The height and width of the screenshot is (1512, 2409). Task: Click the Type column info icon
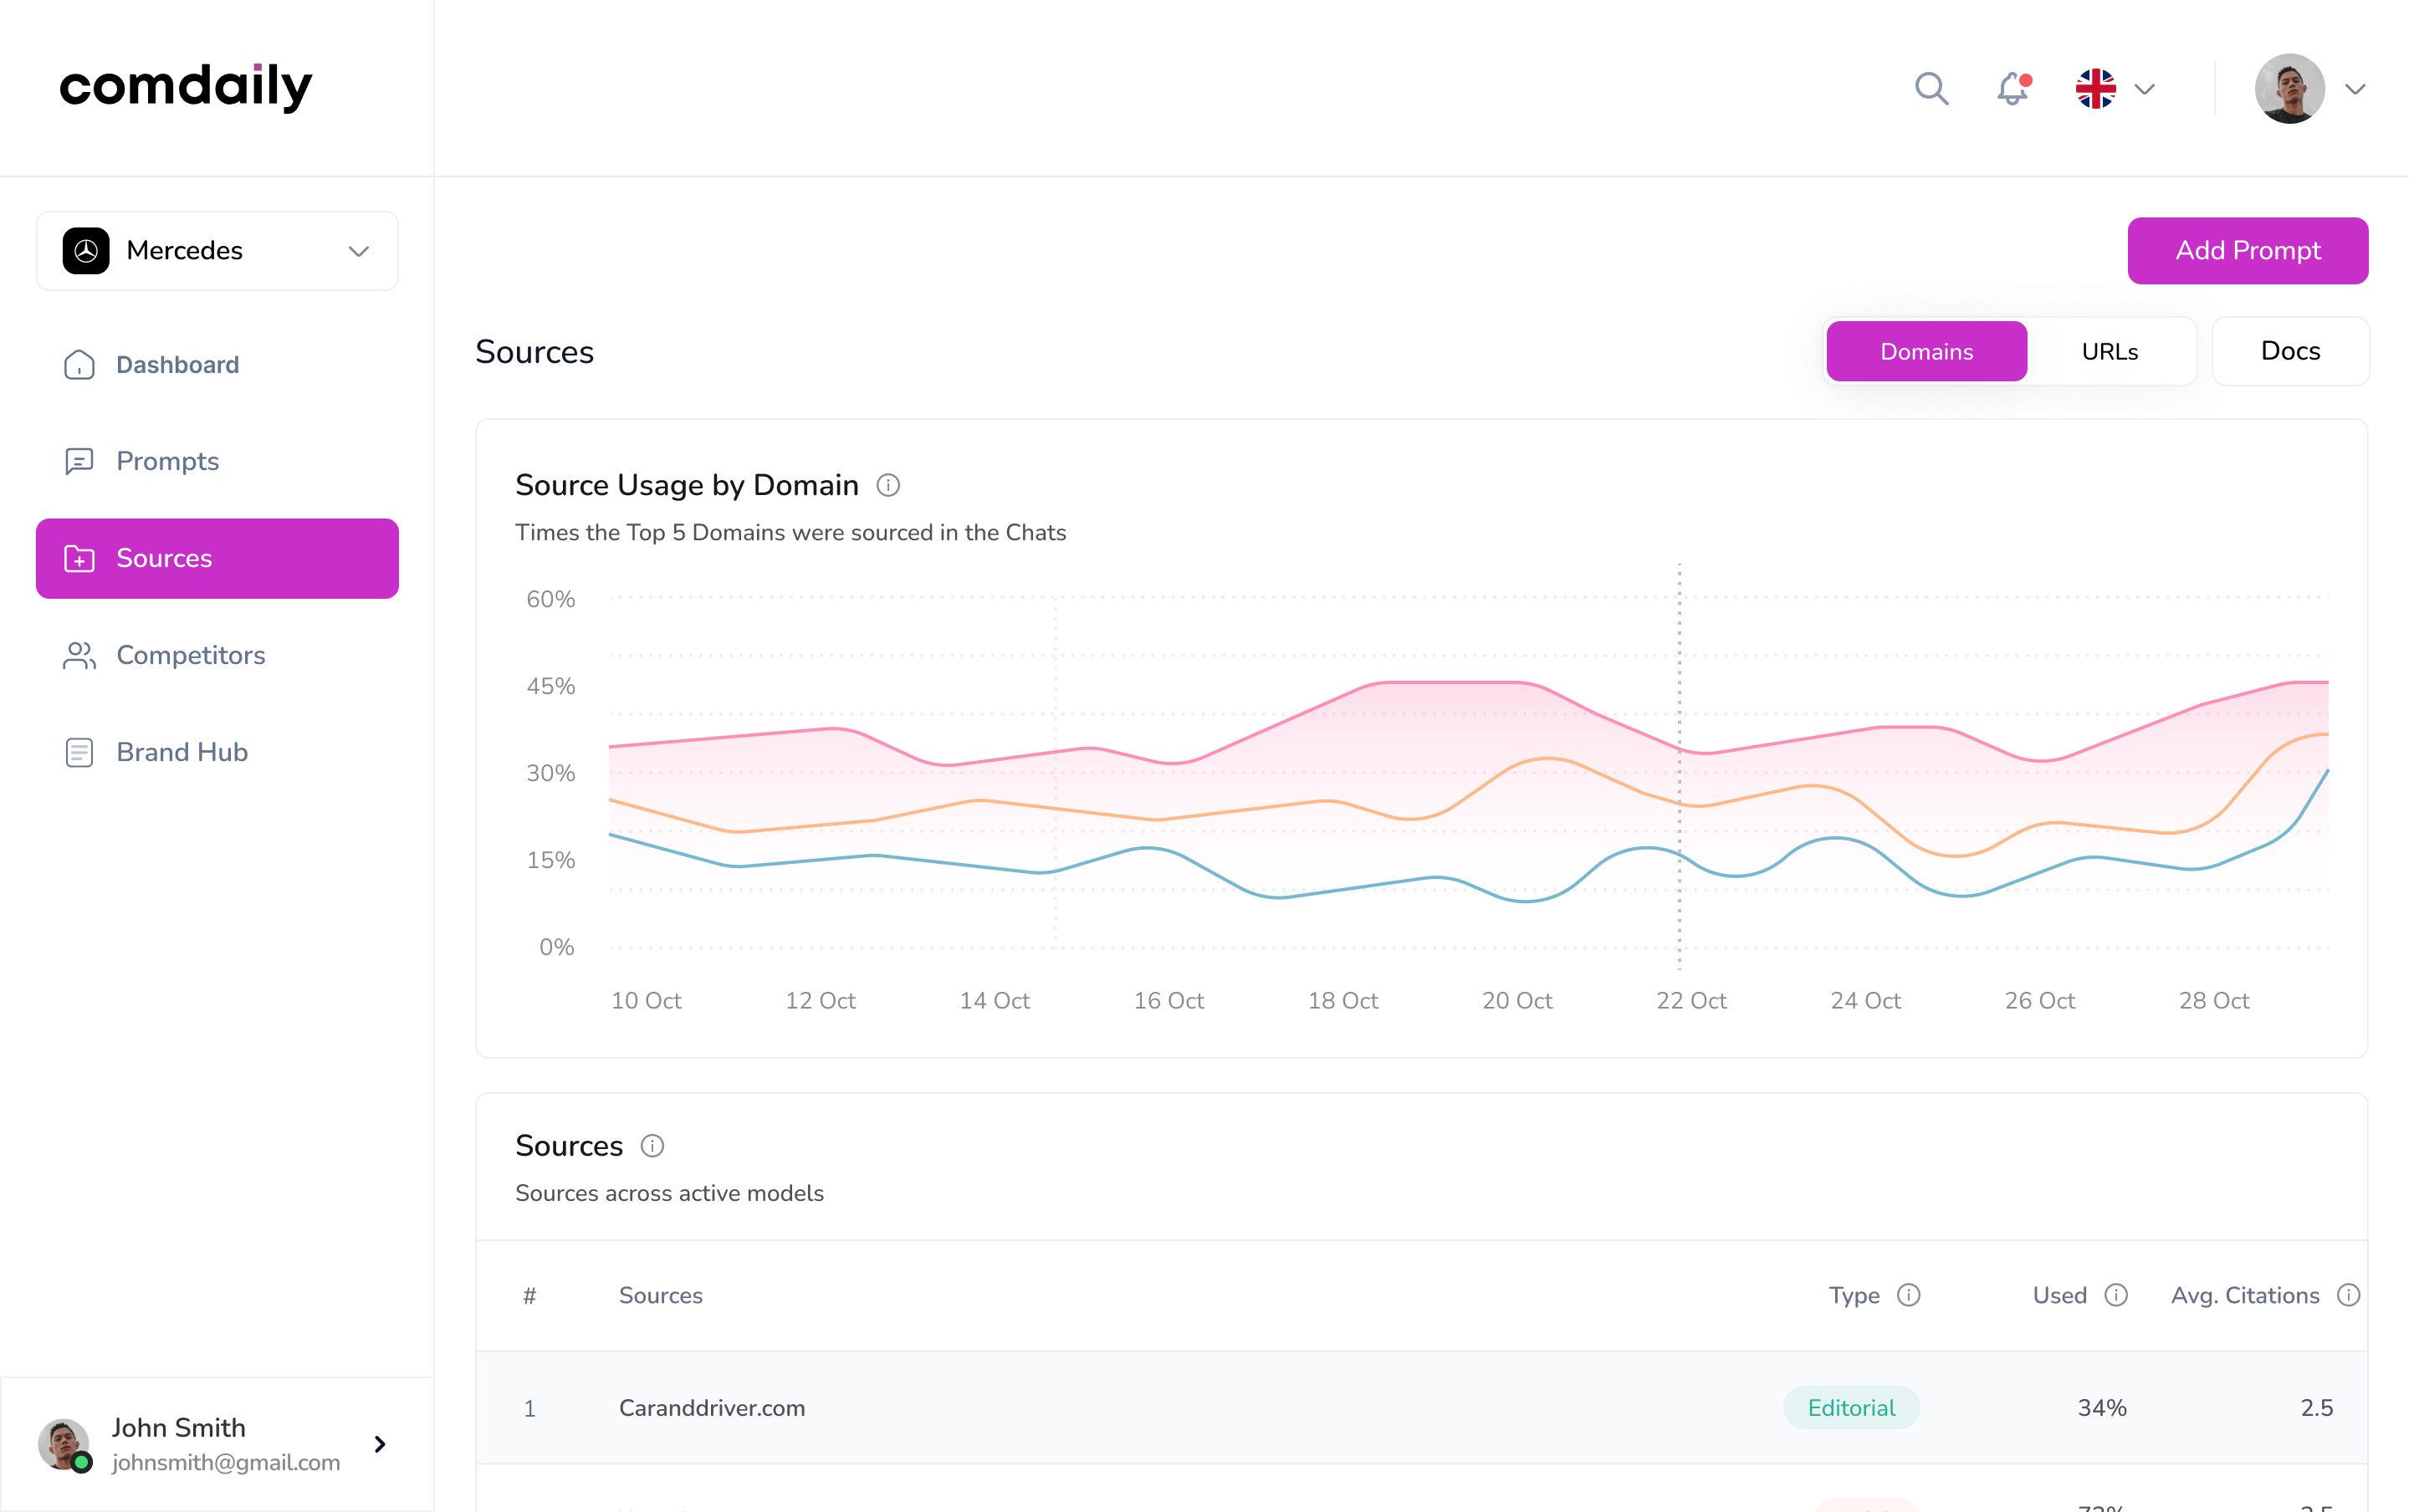pyautogui.click(x=1909, y=1295)
